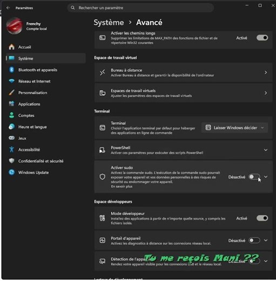Viewport: 276px width, 281px height.
Task: Click the Avancé page title
Action: [x=149, y=23]
